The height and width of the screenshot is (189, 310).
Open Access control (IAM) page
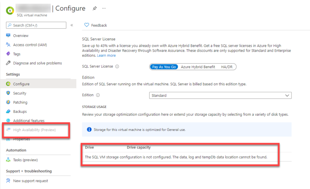[x=30, y=45]
